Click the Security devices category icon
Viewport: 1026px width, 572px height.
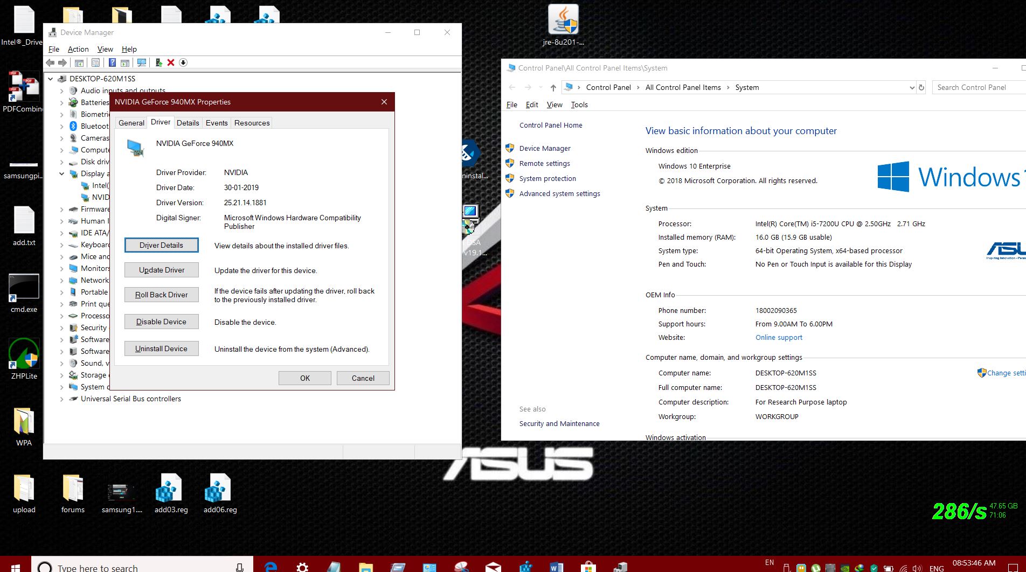pos(73,327)
